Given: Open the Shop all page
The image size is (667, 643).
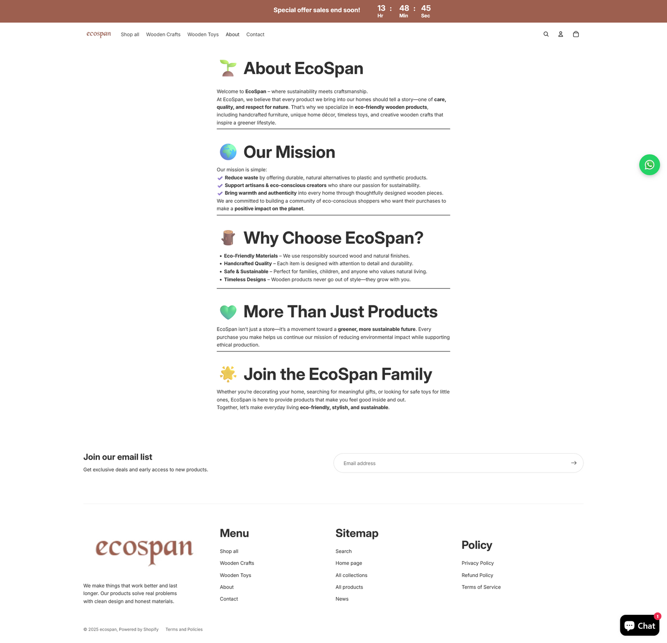Looking at the screenshot, I should tap(130, 34).
